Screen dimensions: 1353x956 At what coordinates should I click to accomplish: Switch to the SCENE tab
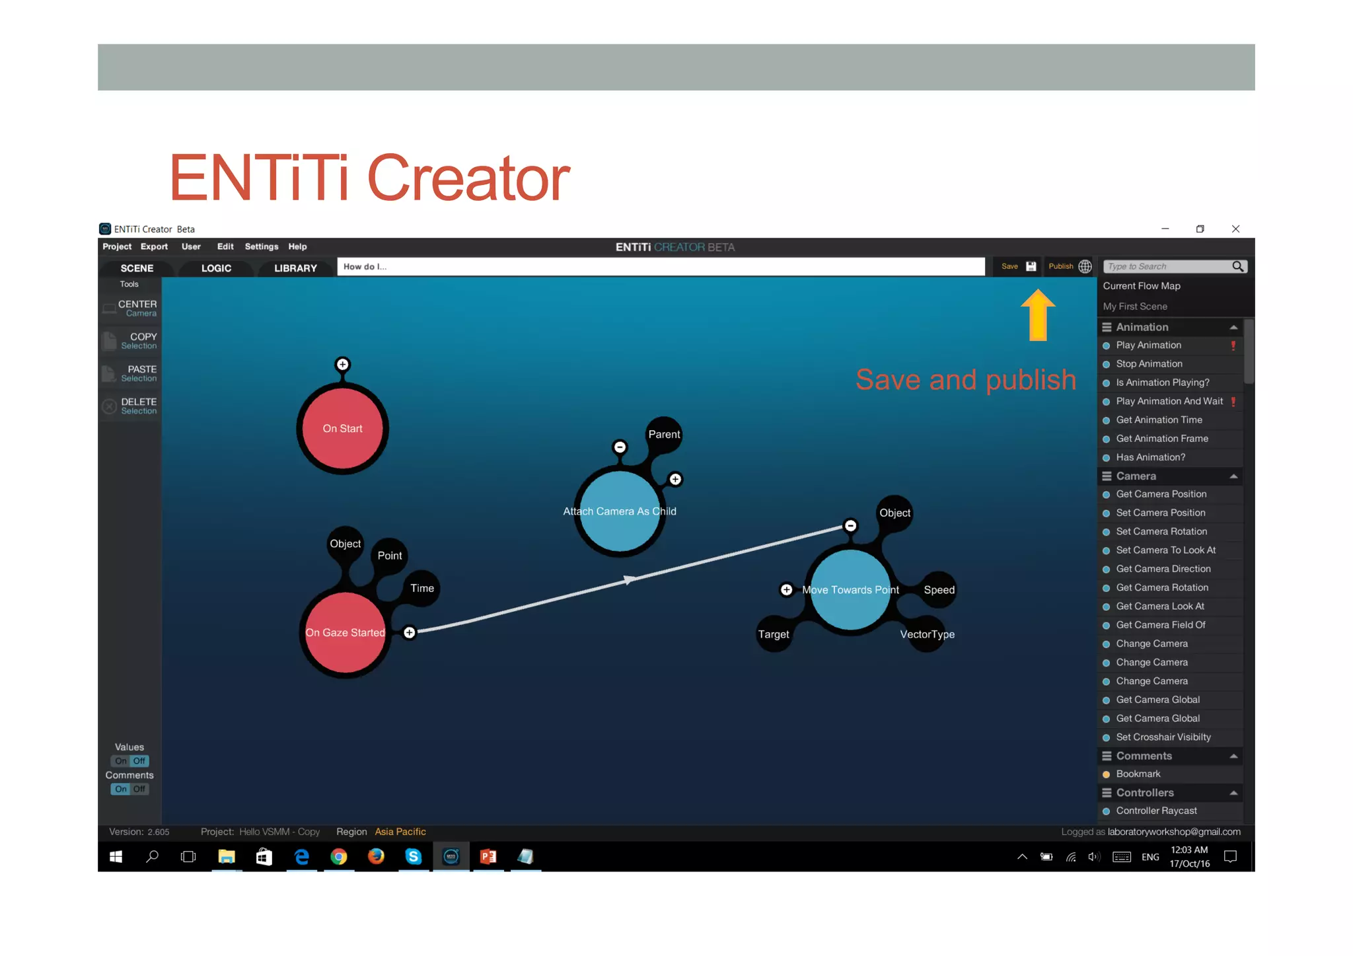(137, 268)
